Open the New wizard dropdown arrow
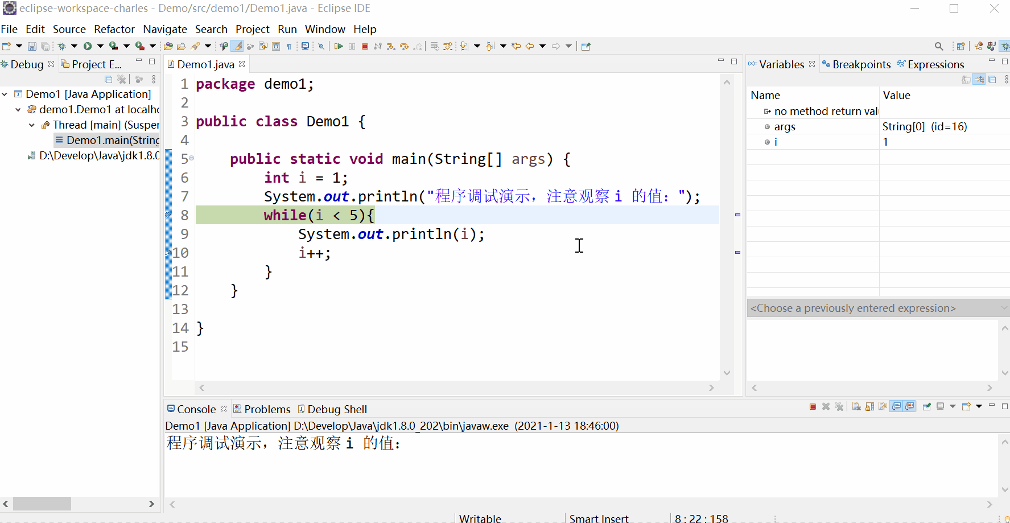The width and height of the screenshot is (1010, 523). 19,46
